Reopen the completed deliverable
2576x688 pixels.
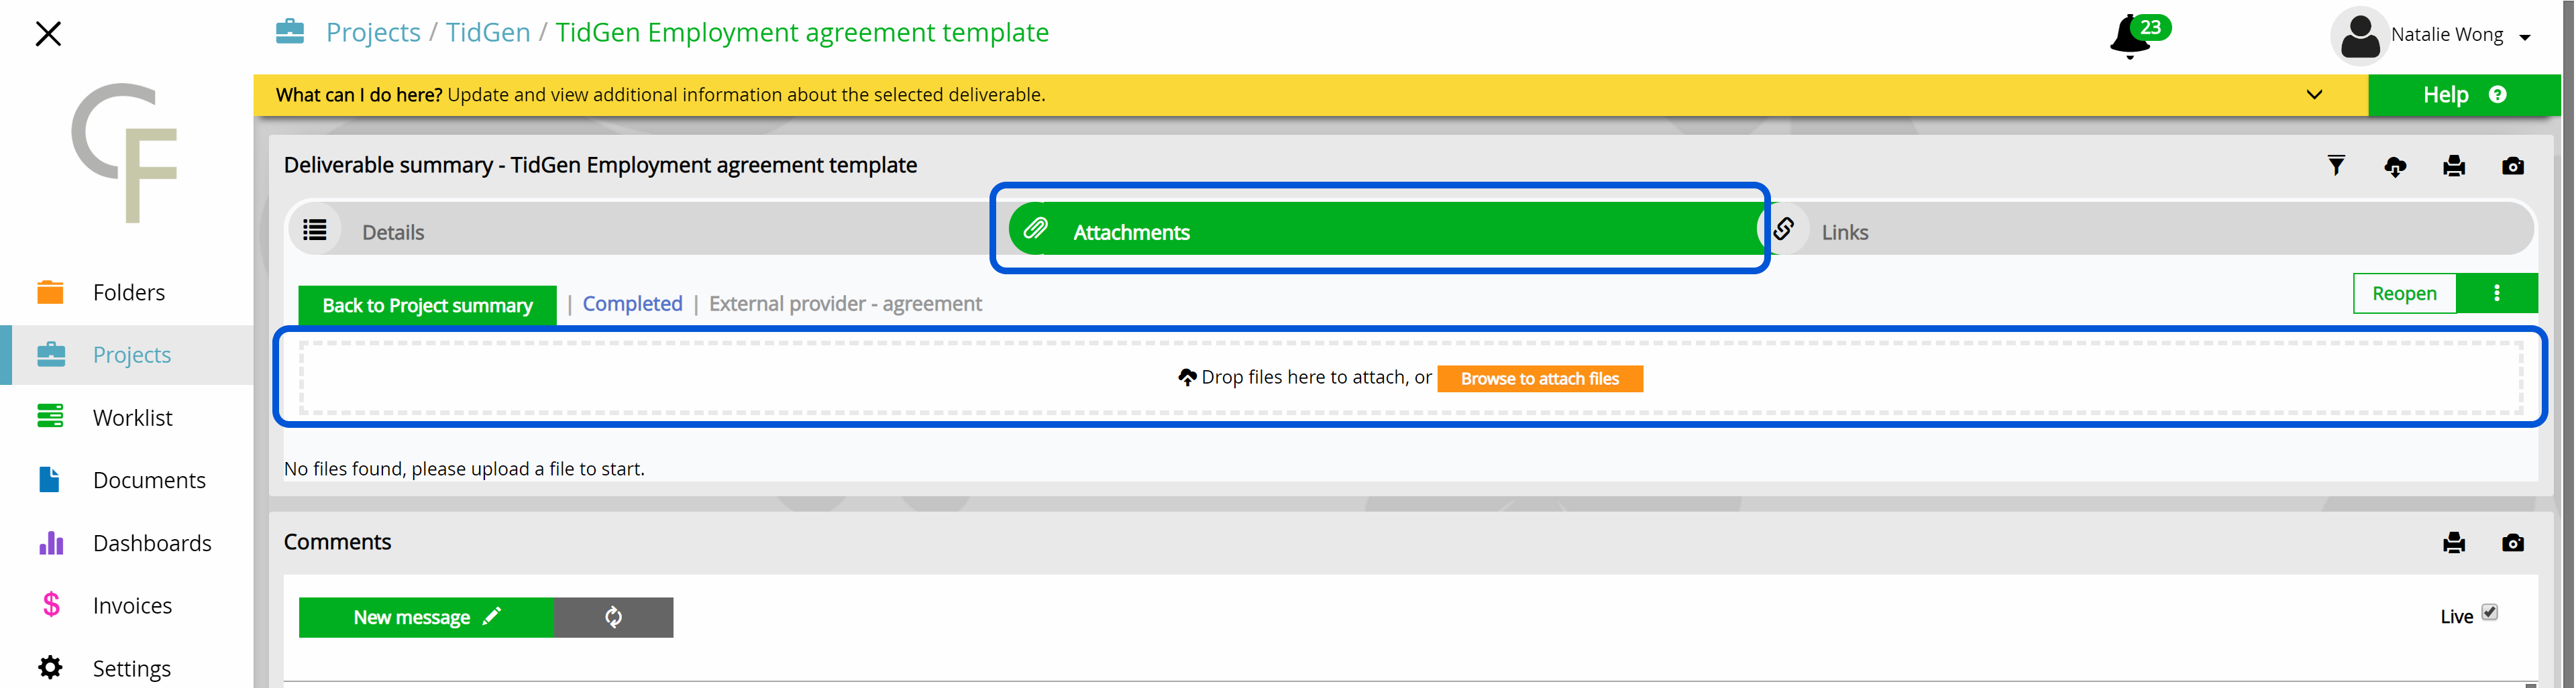pos(2404,293)
